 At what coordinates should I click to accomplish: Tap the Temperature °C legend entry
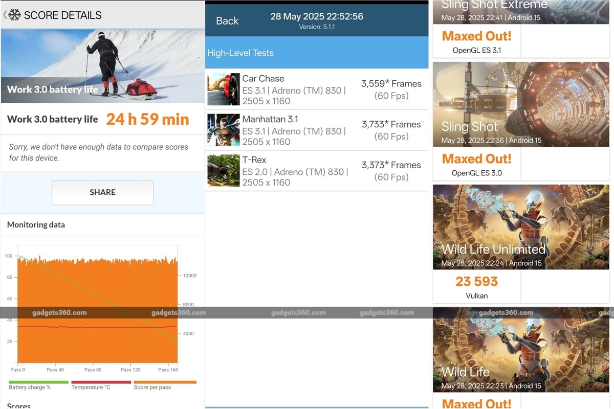tap(101, 385)
